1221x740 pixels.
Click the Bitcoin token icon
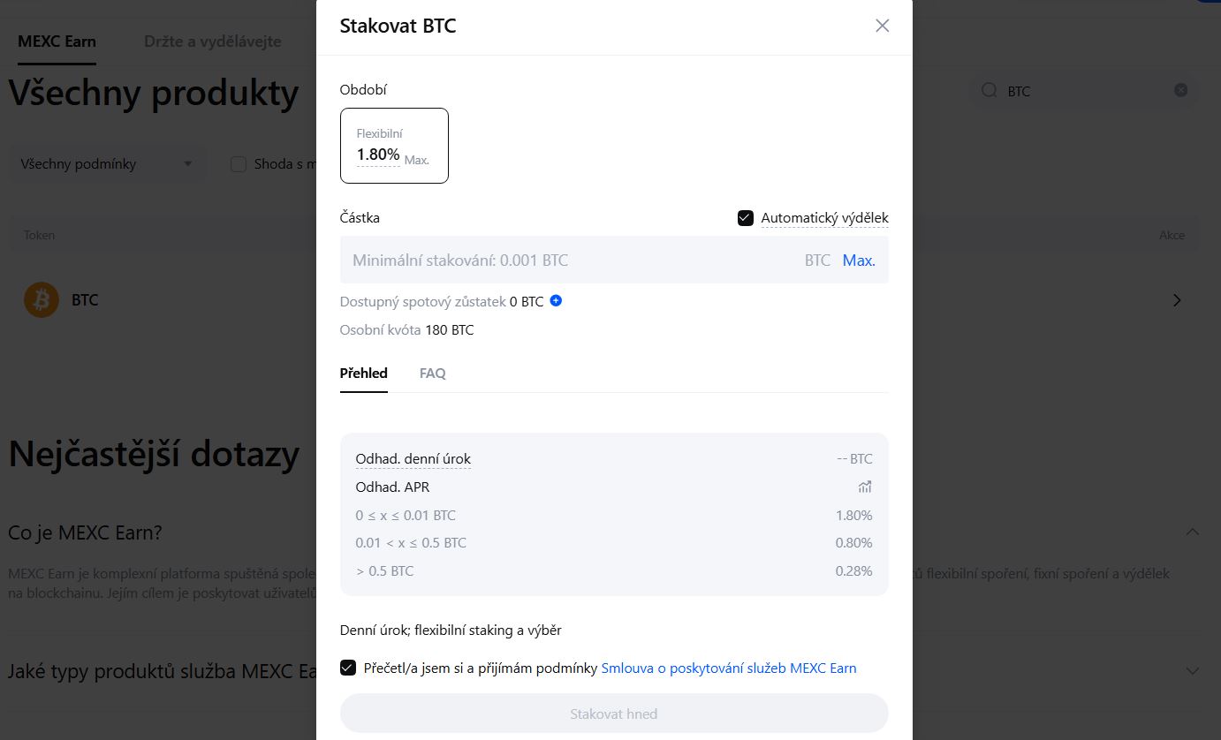coord(41,299)
